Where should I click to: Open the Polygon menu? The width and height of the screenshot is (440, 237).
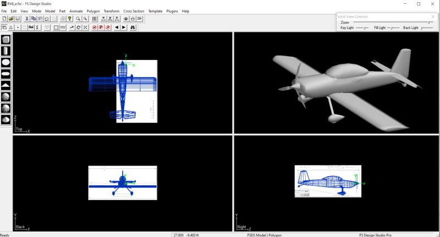point(93,11)
